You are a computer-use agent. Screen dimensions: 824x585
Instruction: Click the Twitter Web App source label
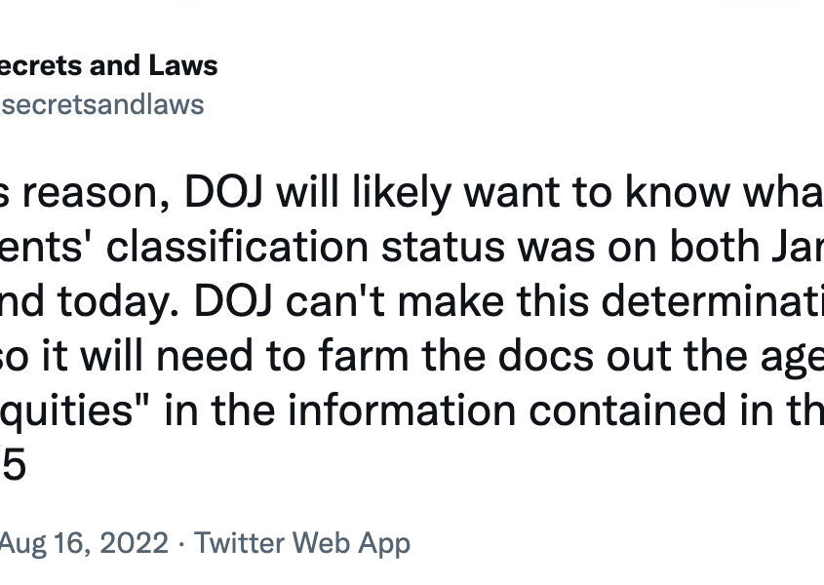click(302, 542)
